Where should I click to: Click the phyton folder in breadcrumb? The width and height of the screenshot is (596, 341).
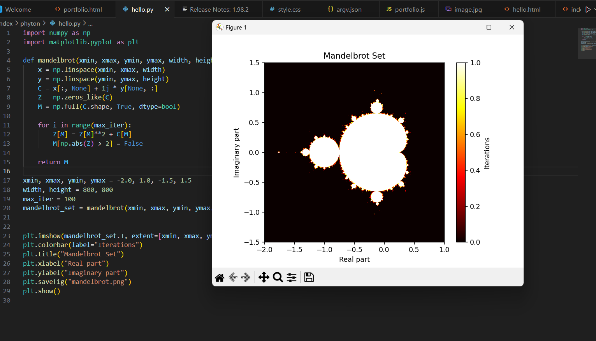pyautogui.click(x=30, y=24)
